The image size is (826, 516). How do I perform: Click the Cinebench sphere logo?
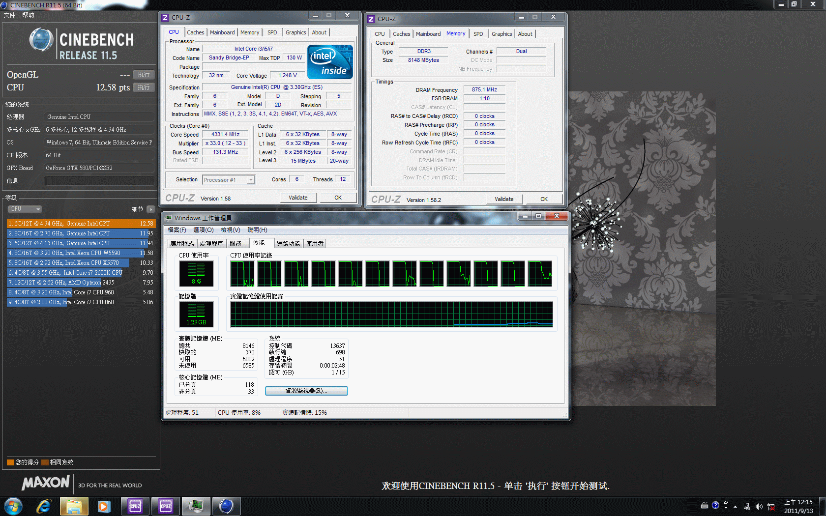(41, 40)
